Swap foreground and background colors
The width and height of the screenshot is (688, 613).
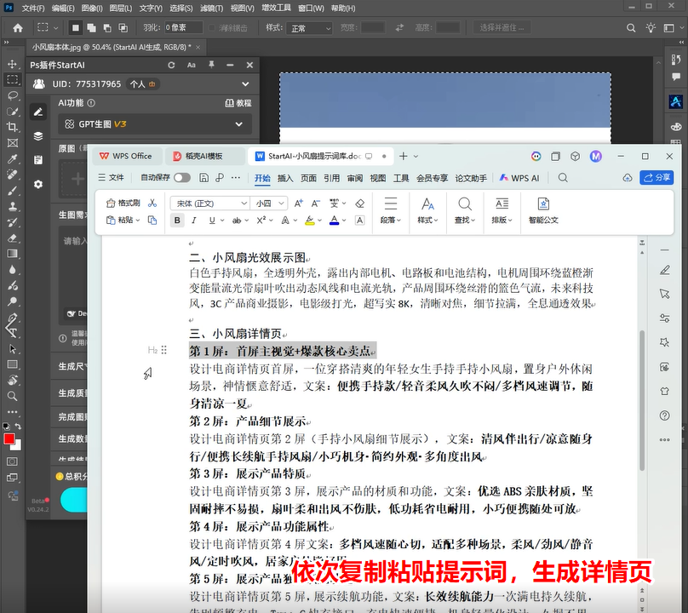coord(18,426)
